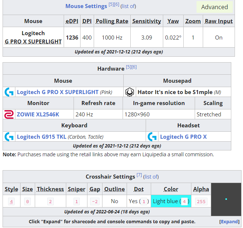Open the Logitech G915 TKL keyboard link
Screen dimensions: 243x228
point(41,137)
